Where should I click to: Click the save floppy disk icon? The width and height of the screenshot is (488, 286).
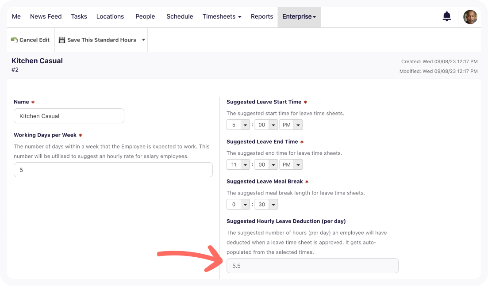62,40
